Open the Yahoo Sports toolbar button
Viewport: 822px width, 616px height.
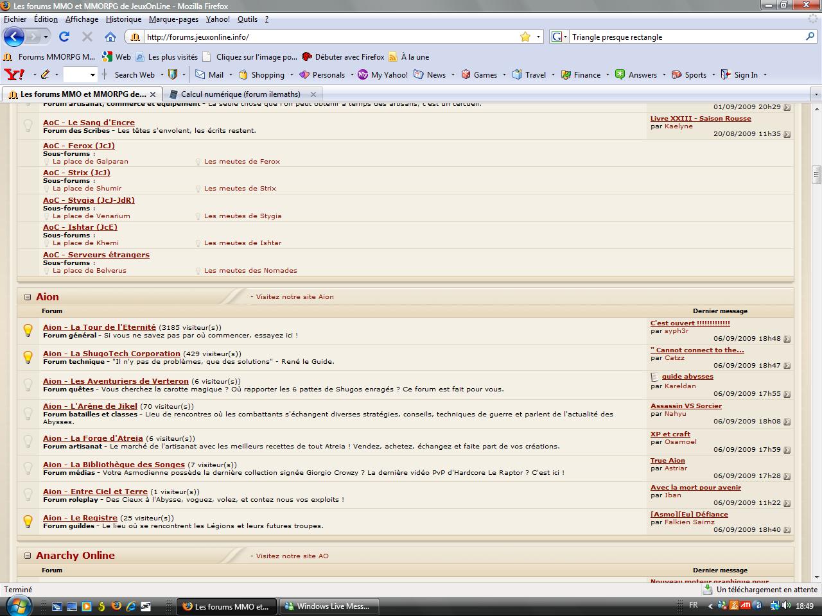click(689, 74)
